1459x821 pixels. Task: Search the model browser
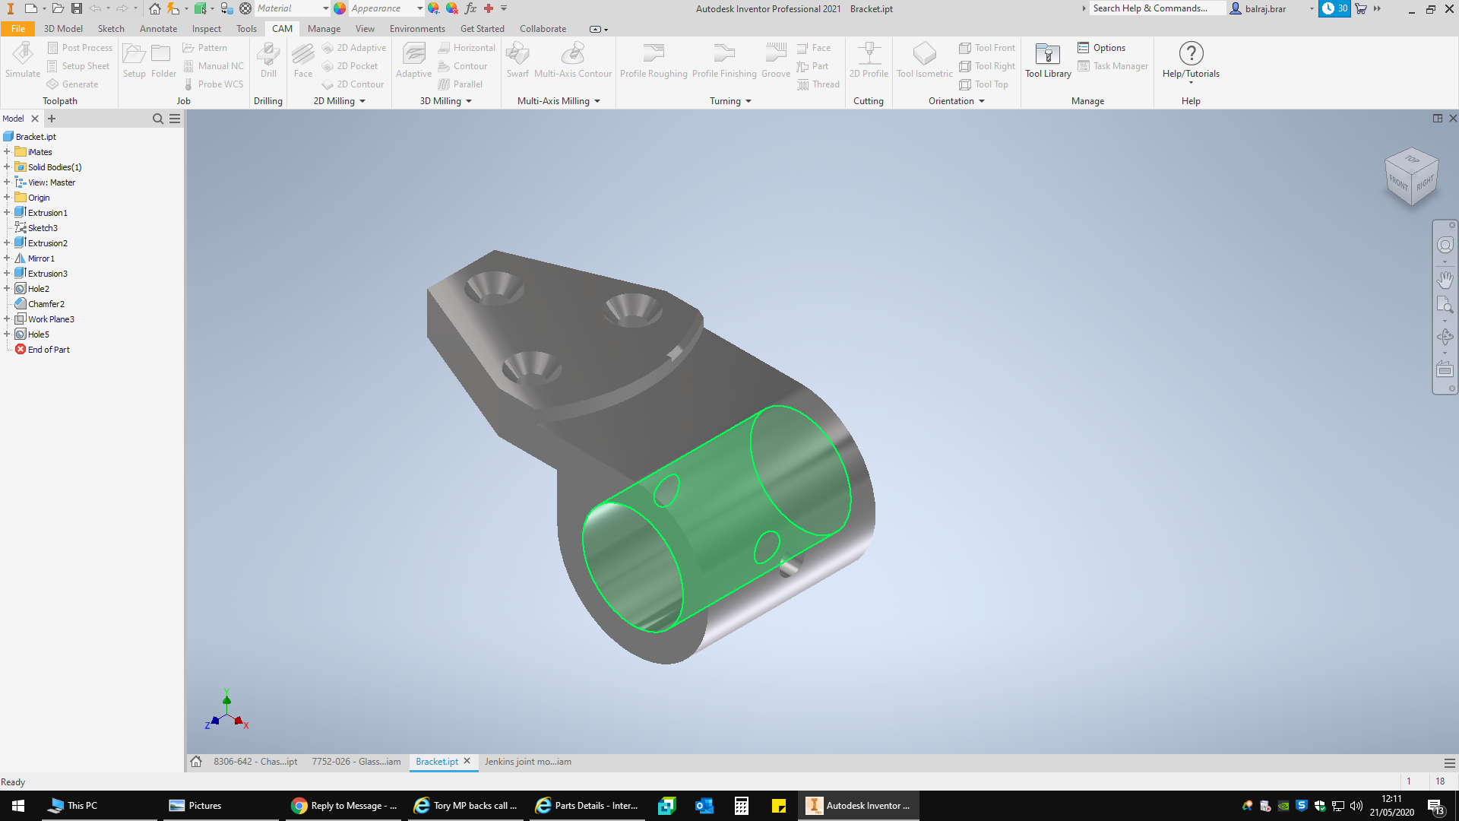[158, 119]
